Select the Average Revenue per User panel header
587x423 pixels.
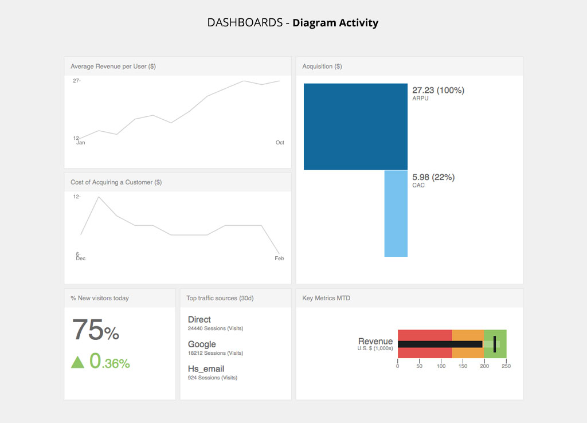(113, 66)
